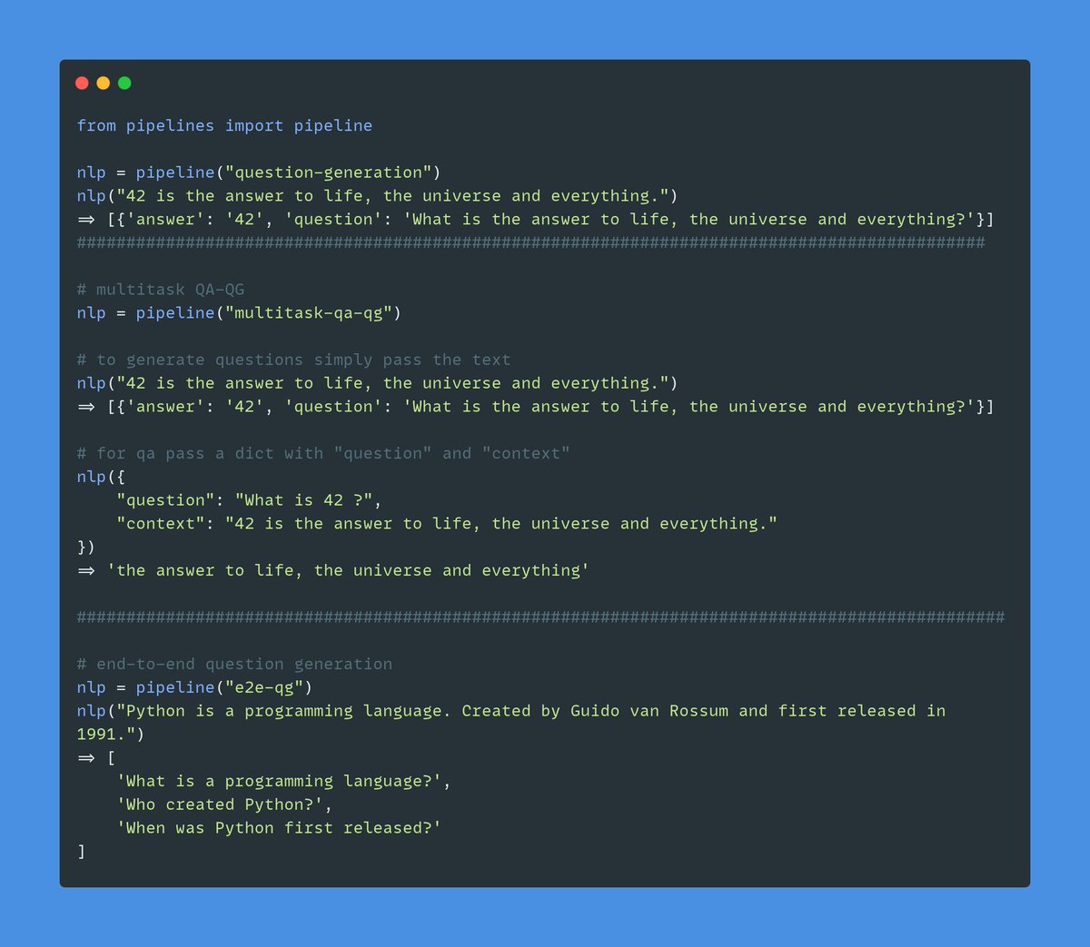1090x947 pixels.
Task: Click the red window dot
Action: pyautogui.click(x=82, y=83)
